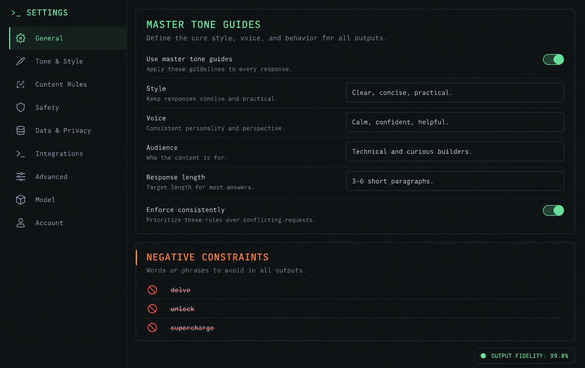Navigate to Integrations settings
The width and height of the screenshot is (585, 368).
(68, 154)
